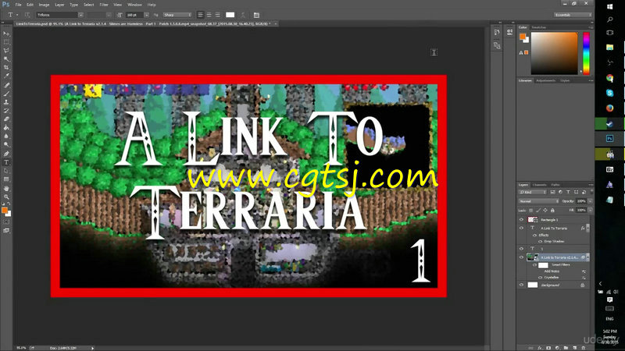Screen dimensions: 625x351
Task: Click center align text icon
Action: pyautogui.click(x=209, y=15)
